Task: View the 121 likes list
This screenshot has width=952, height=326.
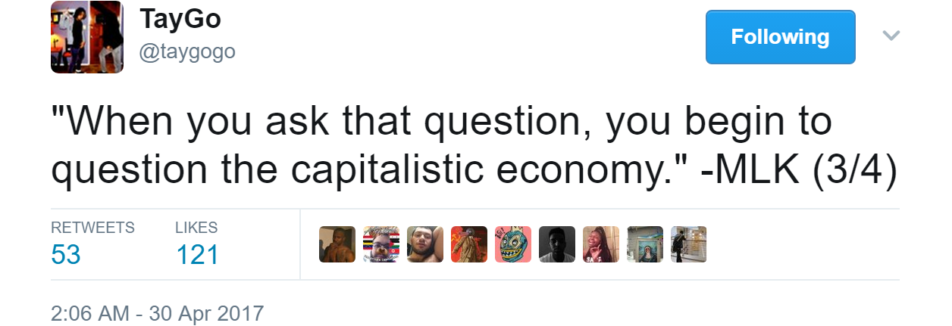Action: (197, 255)
